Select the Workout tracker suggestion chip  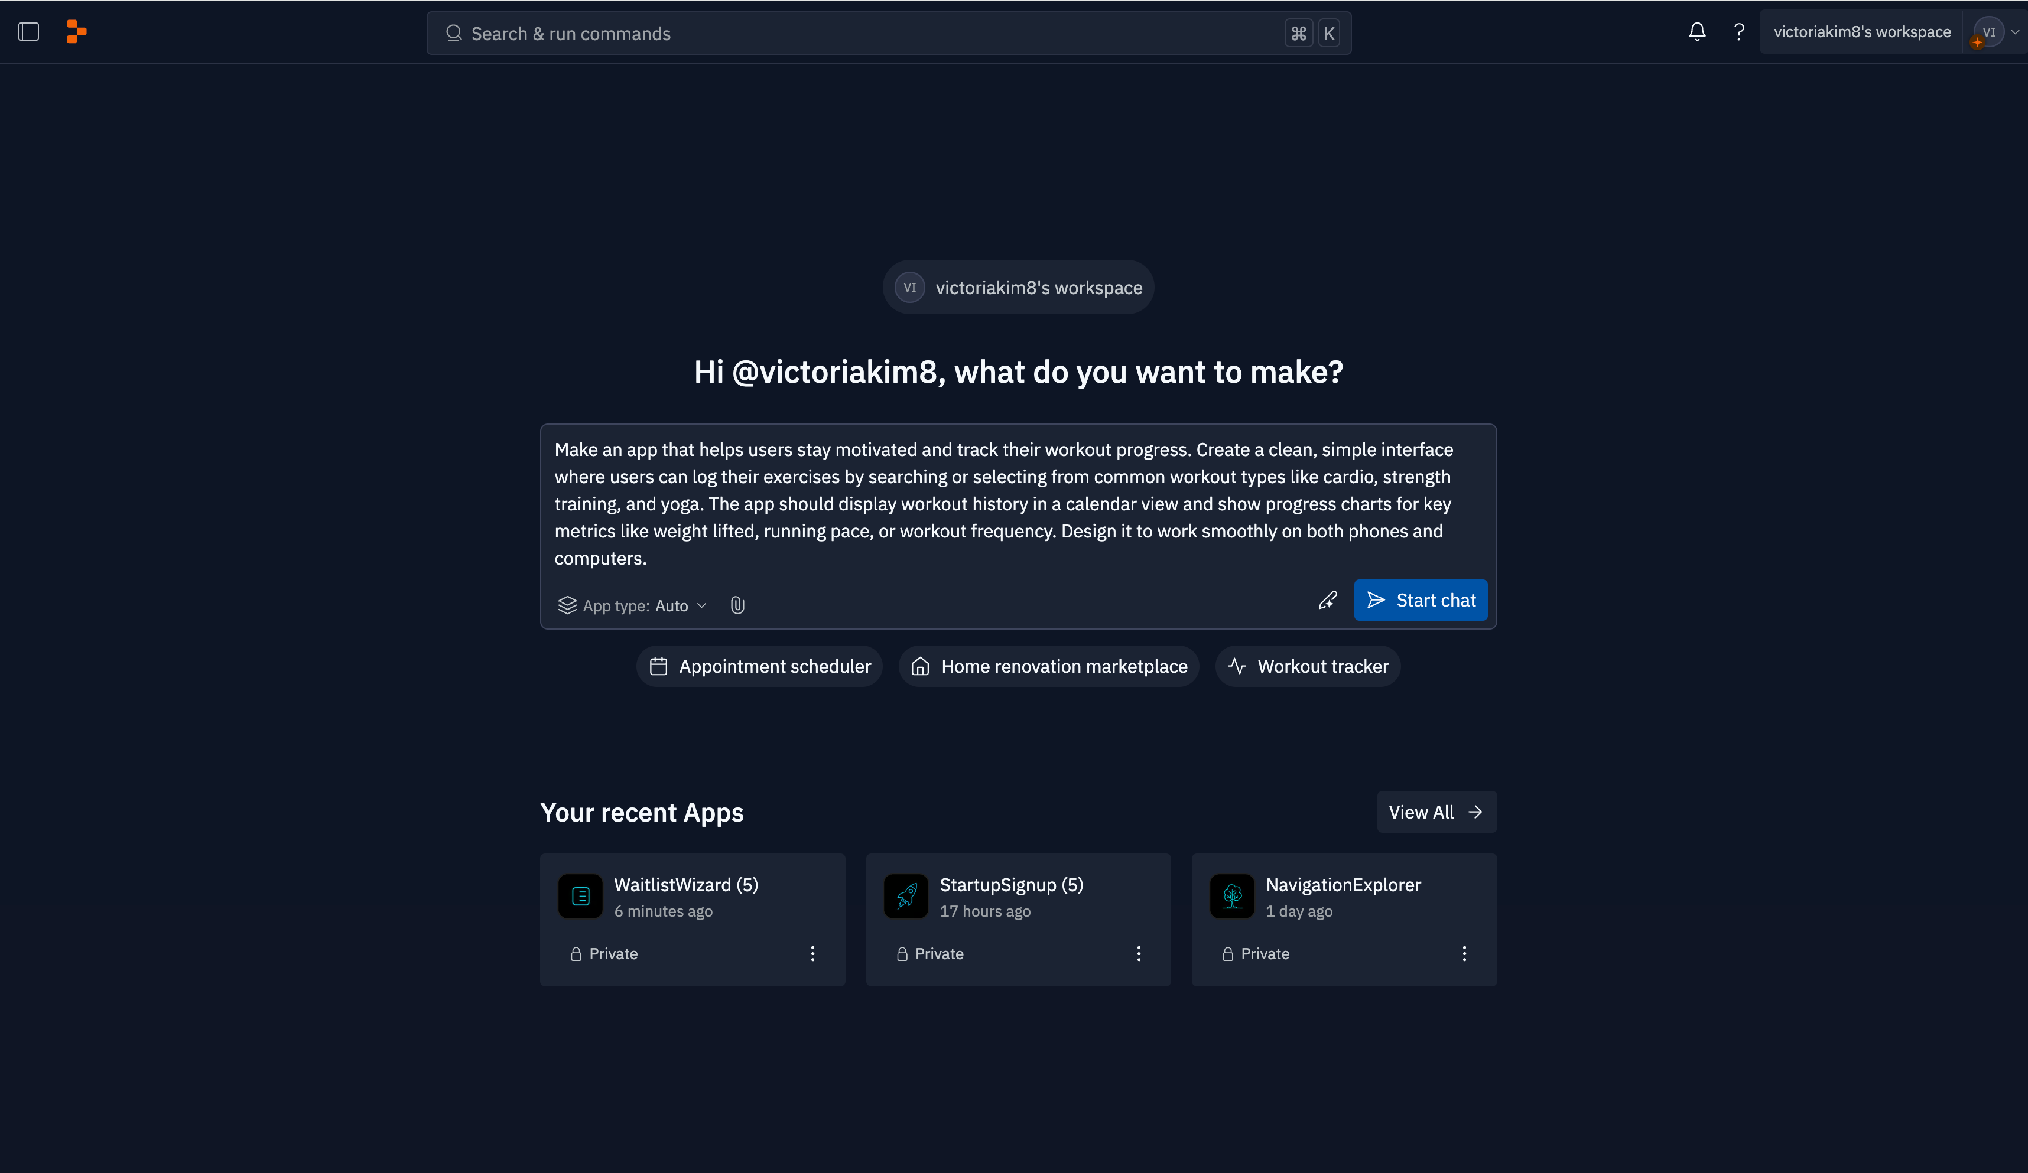[1308, 666]
